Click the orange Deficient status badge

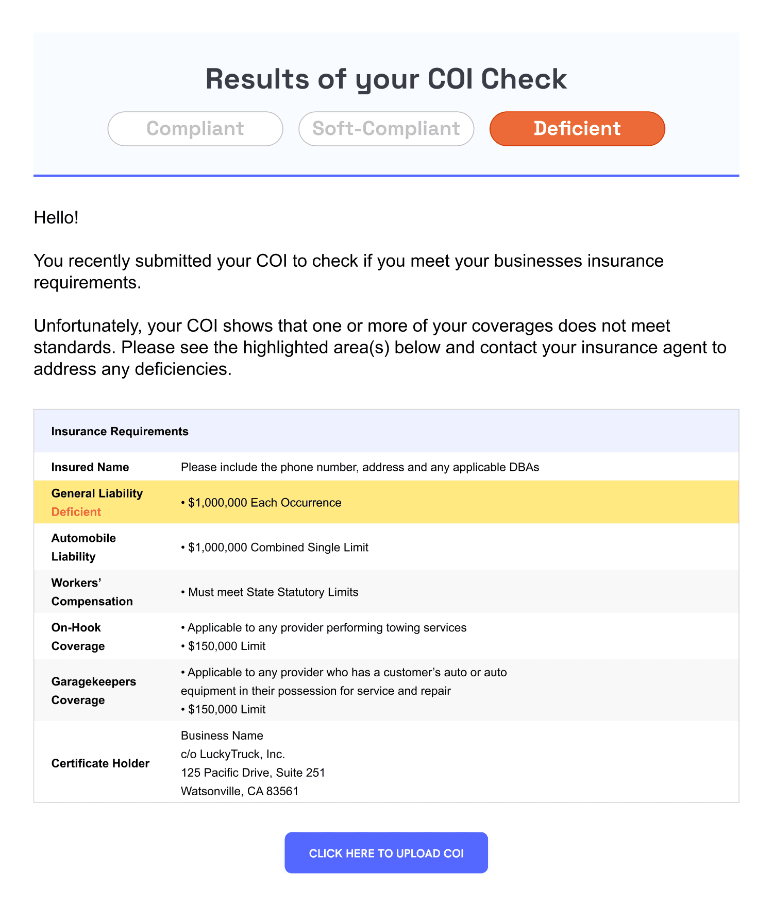tap(577, 129)
